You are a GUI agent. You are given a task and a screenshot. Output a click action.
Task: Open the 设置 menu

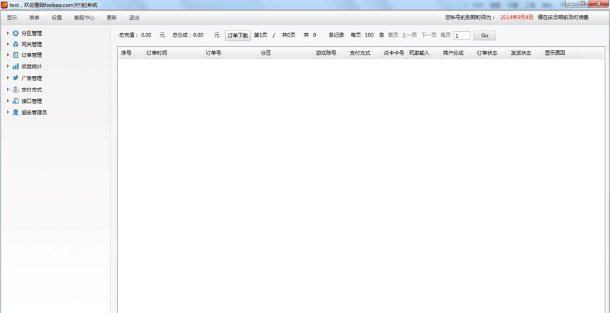[x=57, y=18]
